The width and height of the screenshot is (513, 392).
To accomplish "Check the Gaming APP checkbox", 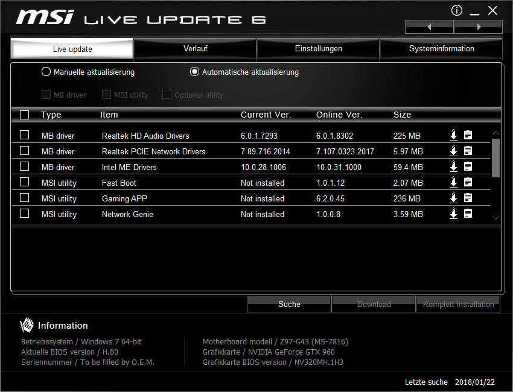I will point(25,198).
